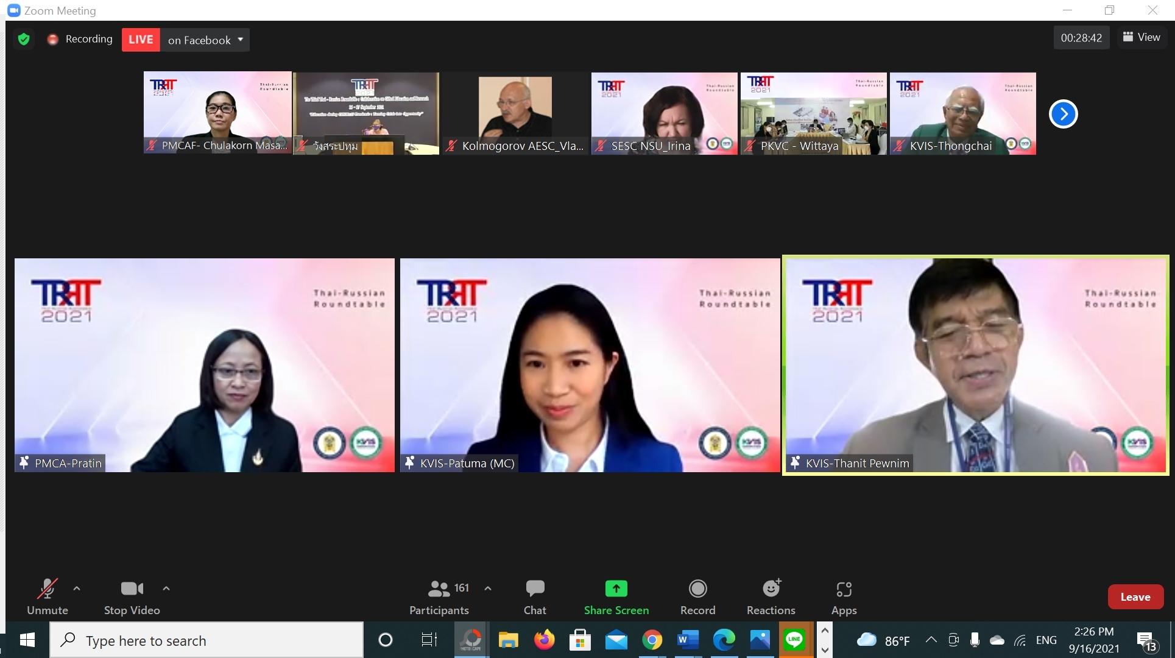Open the Mail app on the taskbar
The height and width of the screenshot is (658, 1175).
(x=616, y=640)
